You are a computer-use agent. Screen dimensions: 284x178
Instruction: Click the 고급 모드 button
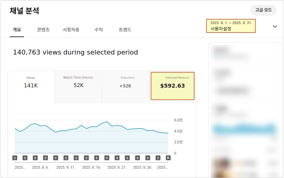pyautogui.click(x=263, y=10)
